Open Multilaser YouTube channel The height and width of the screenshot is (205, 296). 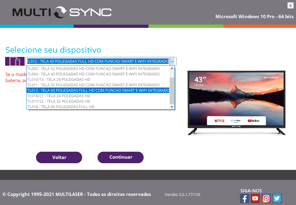pos(255,198)
